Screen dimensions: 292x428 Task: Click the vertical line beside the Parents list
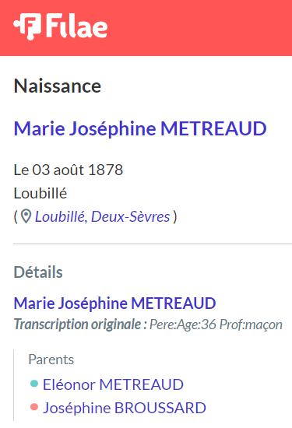click(14, 385)
